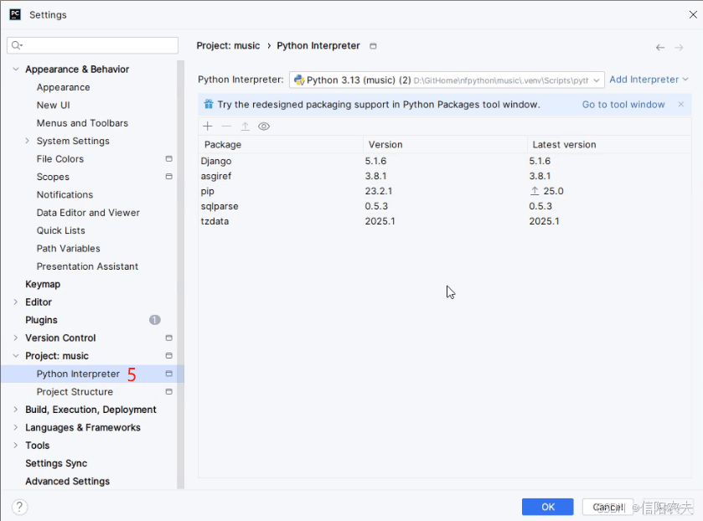Dismiss the packaging support banner

(681, 105)
